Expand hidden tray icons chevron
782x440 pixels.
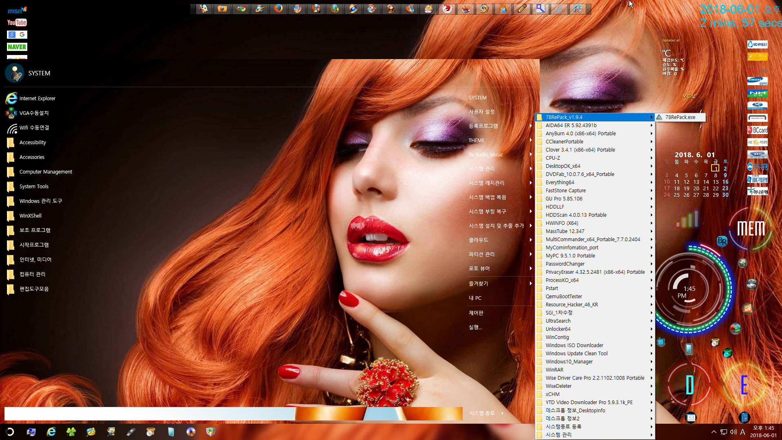click(x=714, y=432)
